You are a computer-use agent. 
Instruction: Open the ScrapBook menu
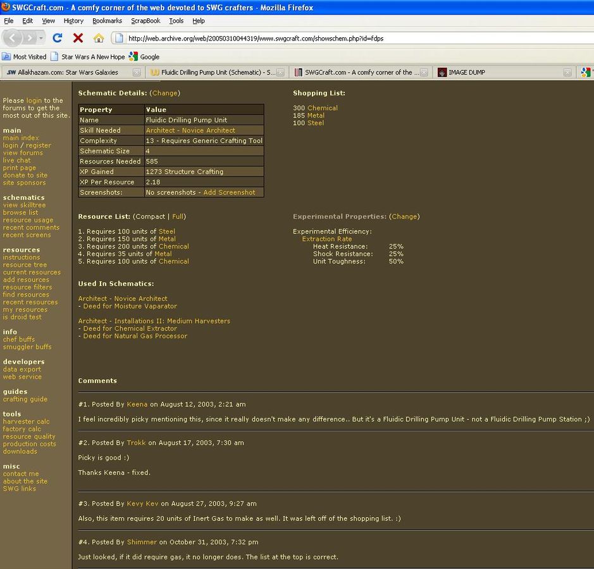(145, 21)
